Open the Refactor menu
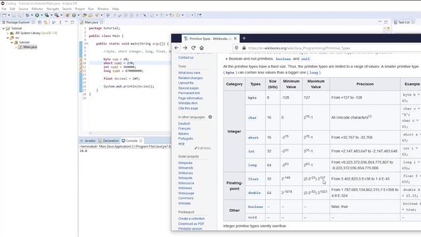Image resolution: width=421 pixels, height=237 pixels. 37,9
